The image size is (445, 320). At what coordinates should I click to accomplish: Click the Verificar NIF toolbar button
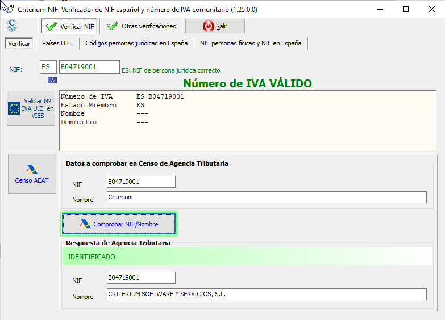(69, 26)
